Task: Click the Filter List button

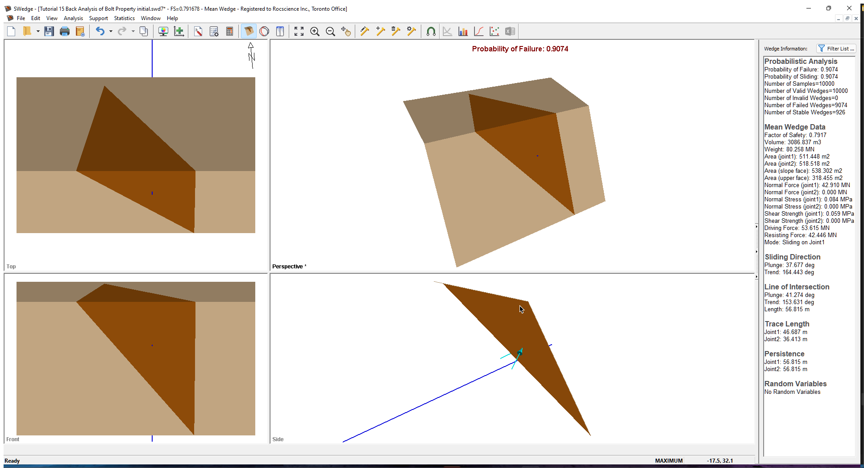Action: click(836, 49)
